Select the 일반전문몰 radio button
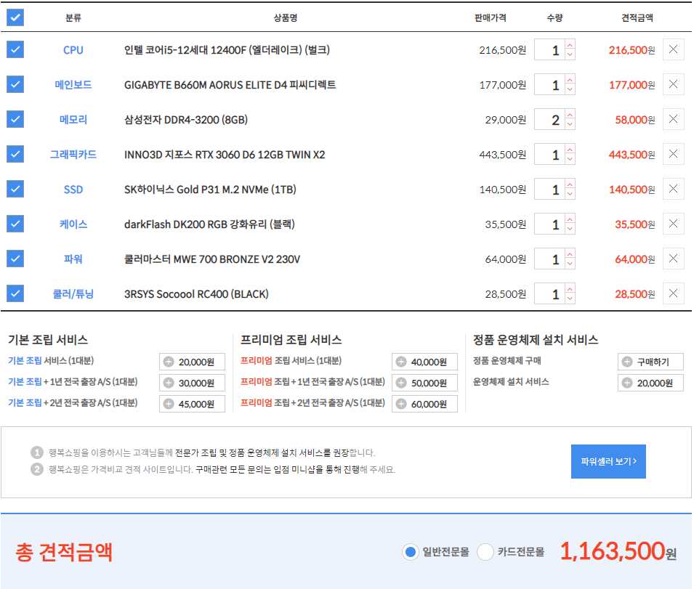This screenshot has width=694, height=589. tap(411, 552)
